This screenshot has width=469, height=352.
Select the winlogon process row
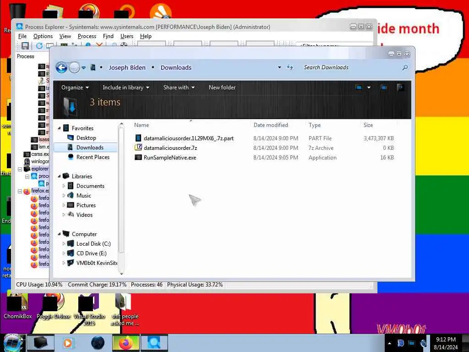37,161
